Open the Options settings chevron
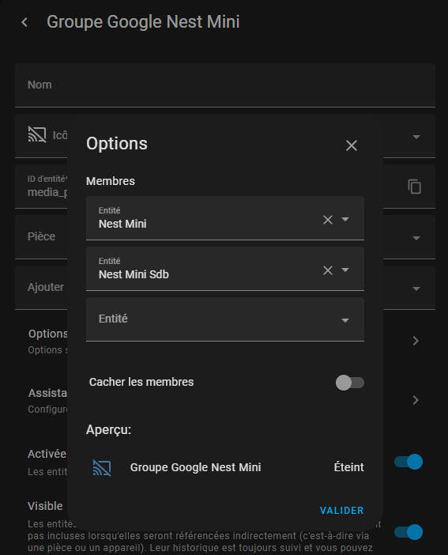 pos(416,341)
